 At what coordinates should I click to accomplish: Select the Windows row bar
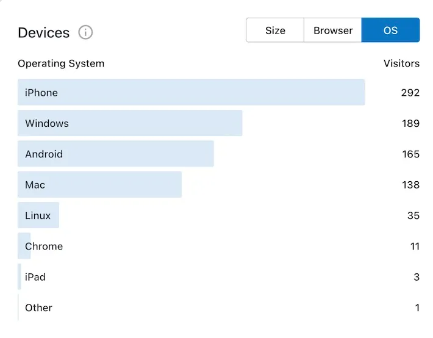130,123
